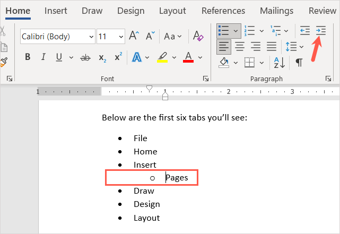Open Paragraph settings dialog launcher

click(x=328, y=79)
